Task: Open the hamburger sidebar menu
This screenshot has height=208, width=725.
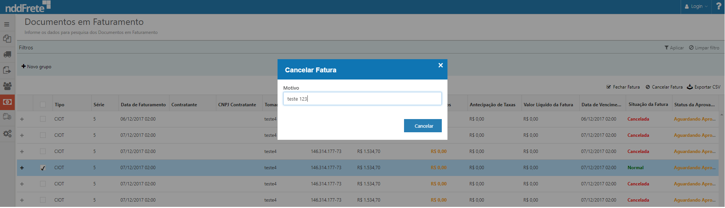Action: tap(7, 24)
